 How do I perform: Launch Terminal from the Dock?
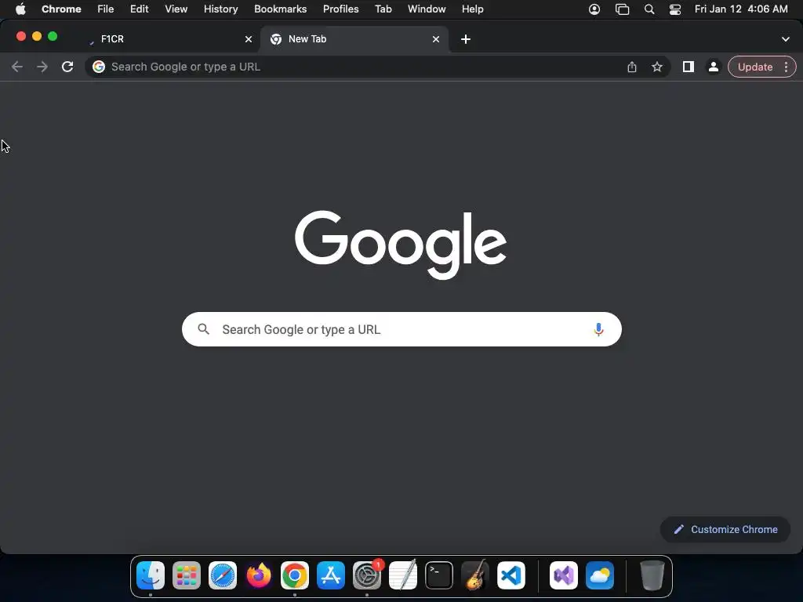[439, 575]
